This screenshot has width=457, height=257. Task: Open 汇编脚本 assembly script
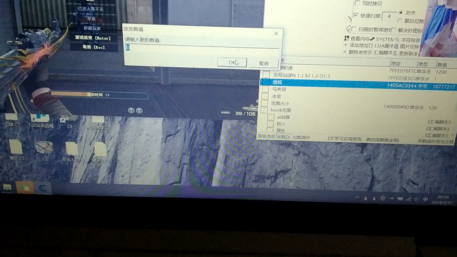[380, 53]
